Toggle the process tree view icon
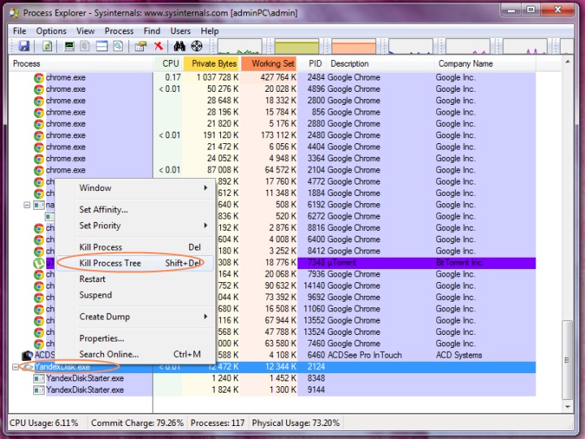 tap(85, 46)
